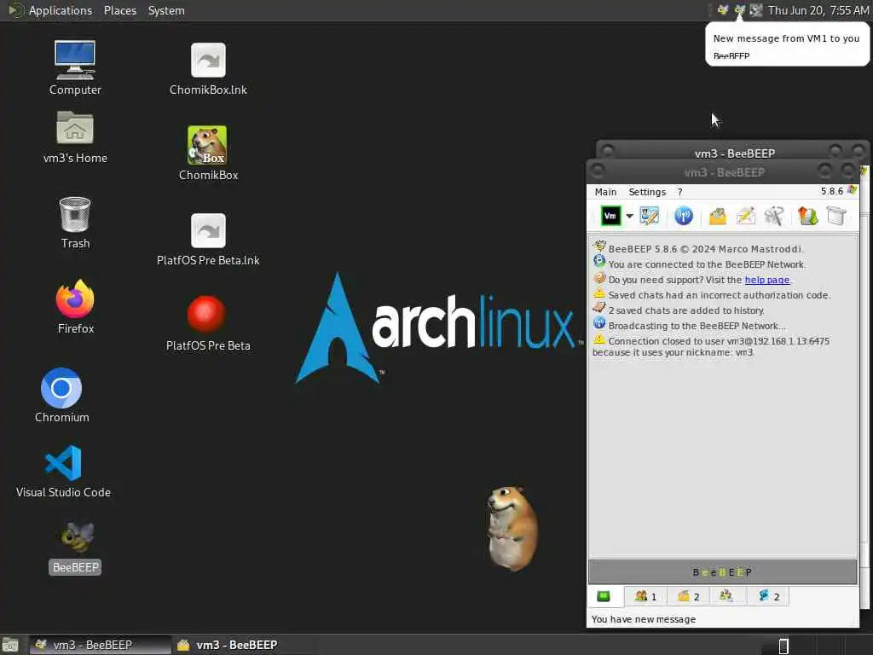Open the ? help menu in BeeBEEP

(x=679, y=192)
